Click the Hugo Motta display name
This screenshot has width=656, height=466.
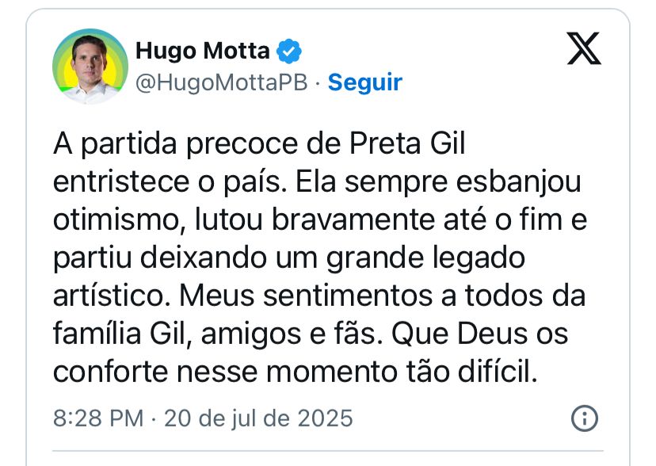[203, 51]
